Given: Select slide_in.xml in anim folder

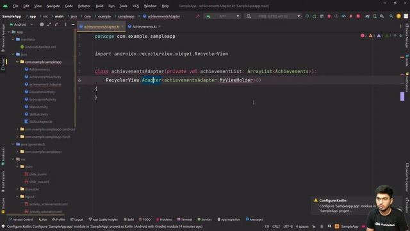Looking at the screenshot, I should pyautogui.click(x=36, y=174).
